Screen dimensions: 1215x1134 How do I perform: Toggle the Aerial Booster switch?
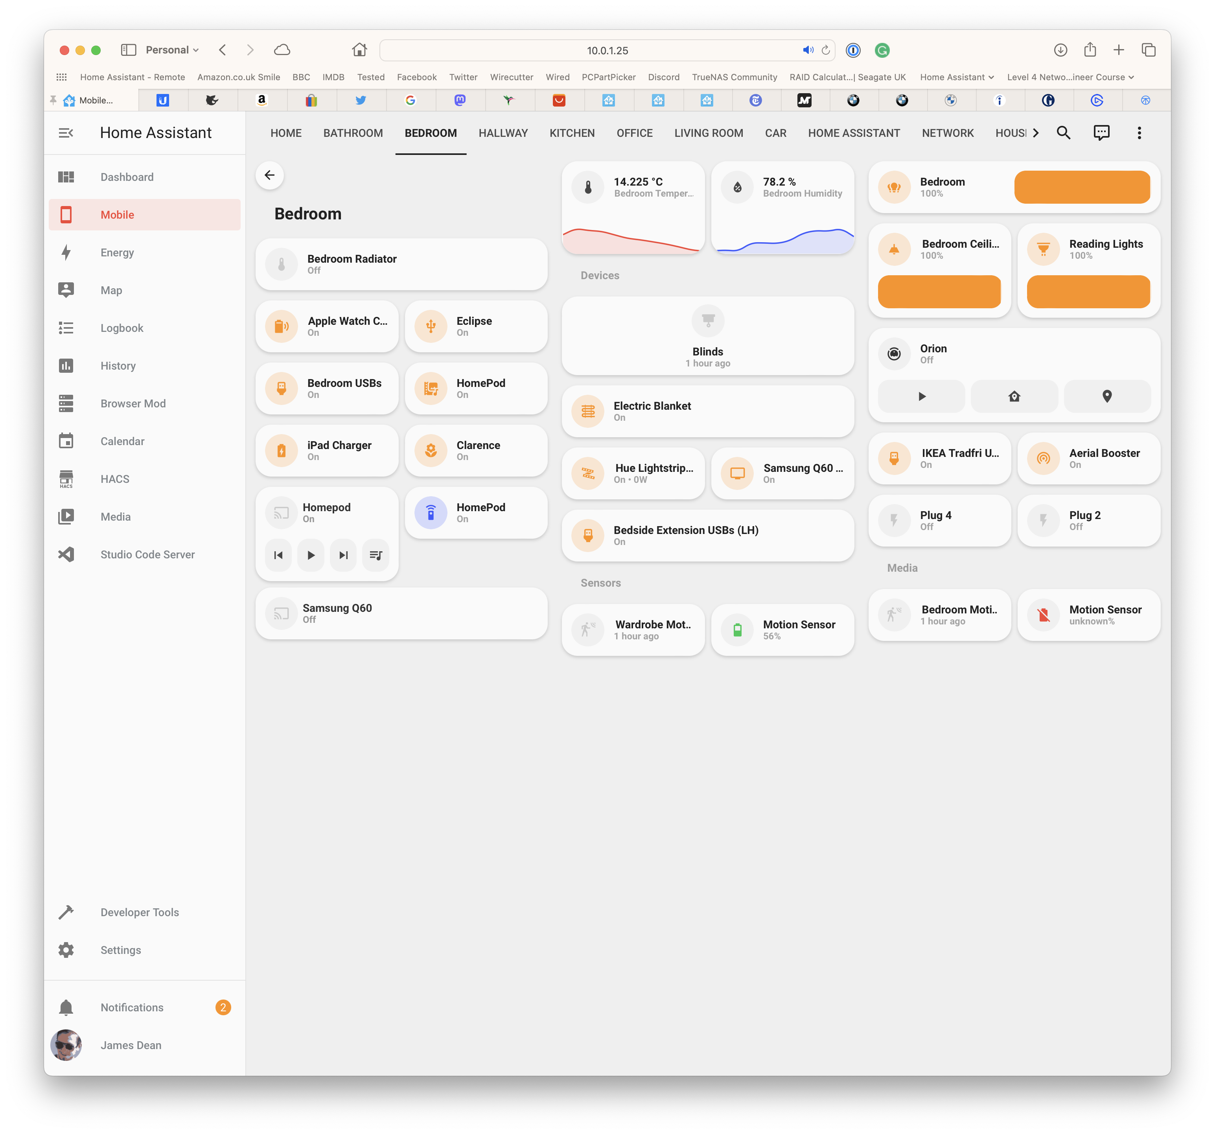click(1088, 458)
